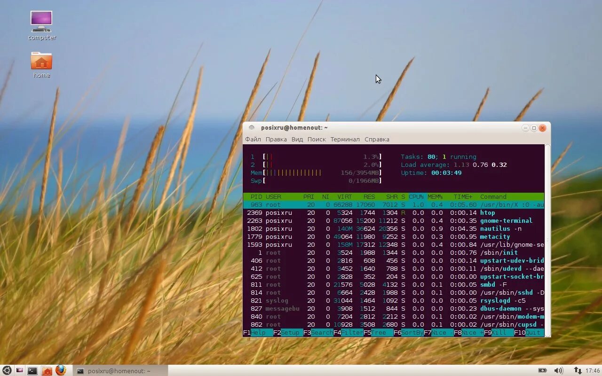Image resolution: width=602 pixels, height=376 pixels.
Task: Close the terminal window
Action: [x=542, y=128]
